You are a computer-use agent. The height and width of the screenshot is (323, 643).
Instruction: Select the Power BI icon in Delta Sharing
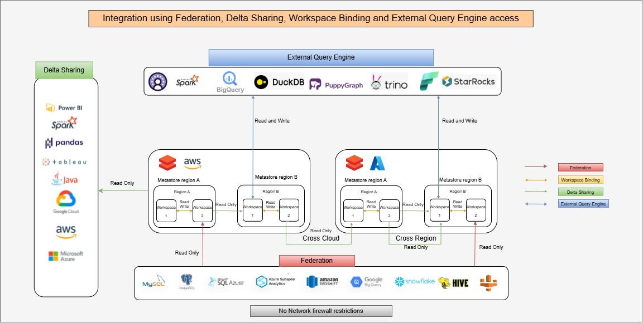coord(63,106)
